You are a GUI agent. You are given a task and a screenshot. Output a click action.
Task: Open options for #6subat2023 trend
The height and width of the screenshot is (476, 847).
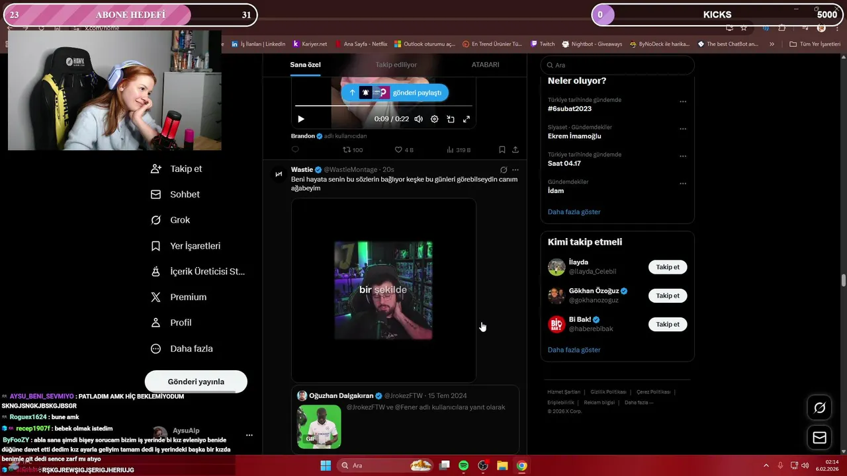[683, 102]
